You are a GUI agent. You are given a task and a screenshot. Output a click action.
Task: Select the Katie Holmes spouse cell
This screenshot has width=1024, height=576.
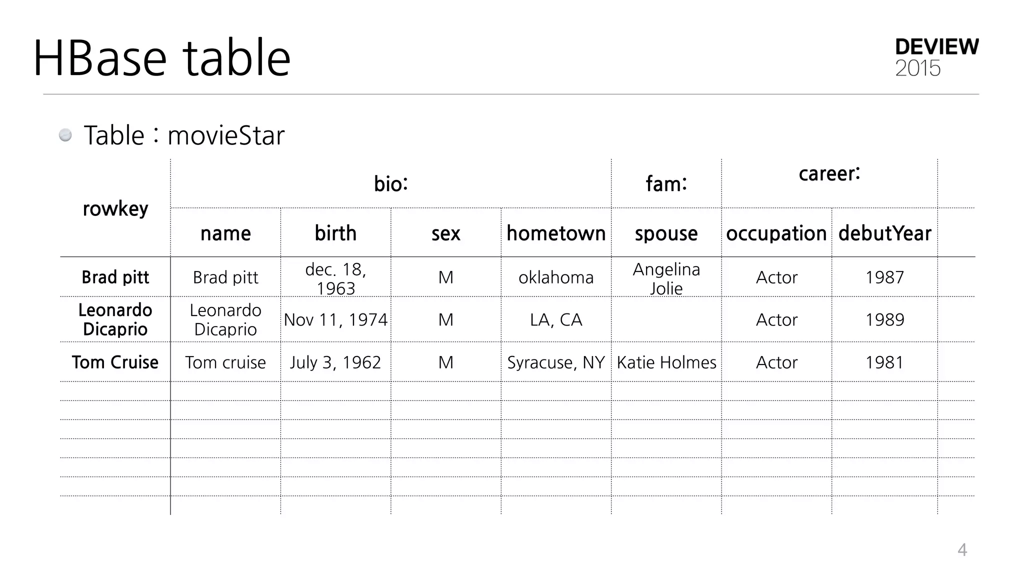tap(666, 362)
